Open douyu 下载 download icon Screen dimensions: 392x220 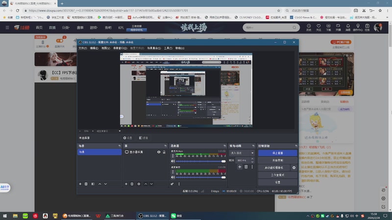click(x=328, y=27)
